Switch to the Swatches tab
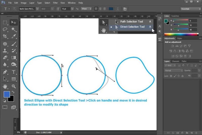Viewport: 202px width, 135px height. [175, 16]
